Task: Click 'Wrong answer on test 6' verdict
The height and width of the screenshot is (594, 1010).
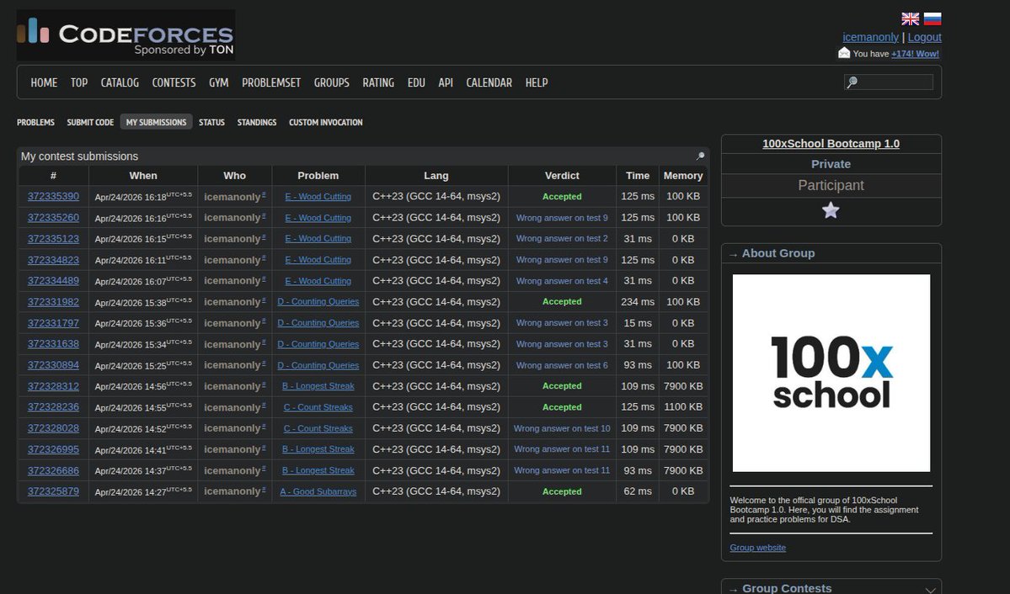Action: pyautogui.click(x=562, y=365)
